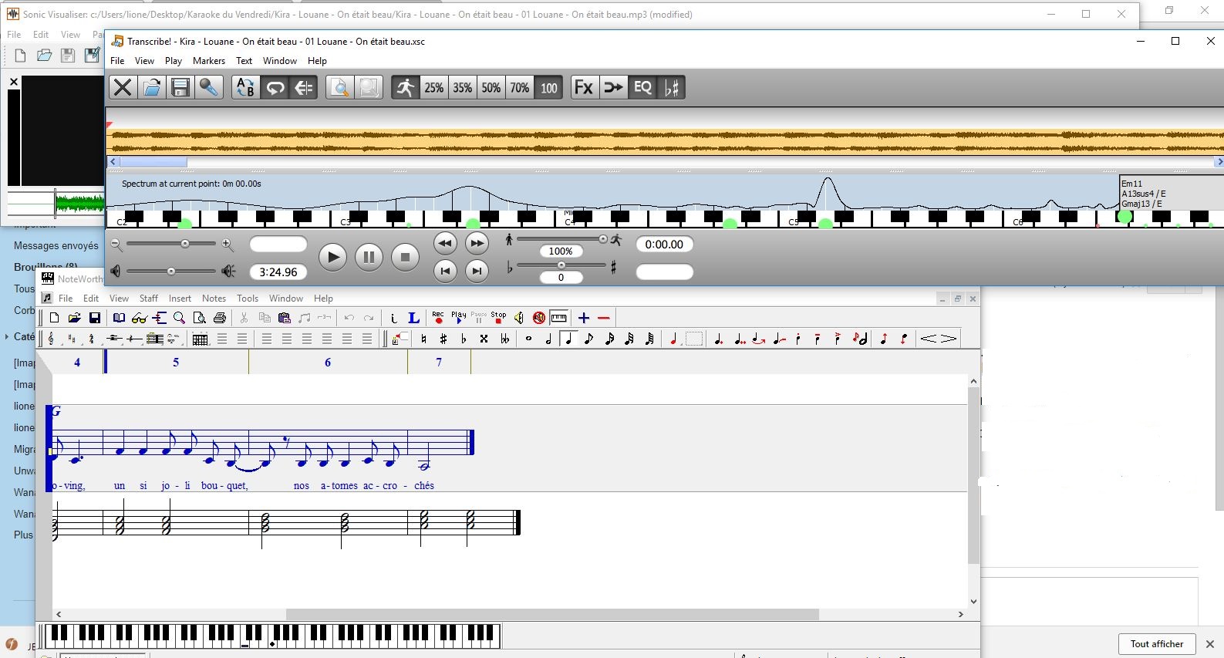Screen dimensions: 1224x658
Task: Open the Staff menu in NoteWorthy
Action: click(x=148, y=299)
